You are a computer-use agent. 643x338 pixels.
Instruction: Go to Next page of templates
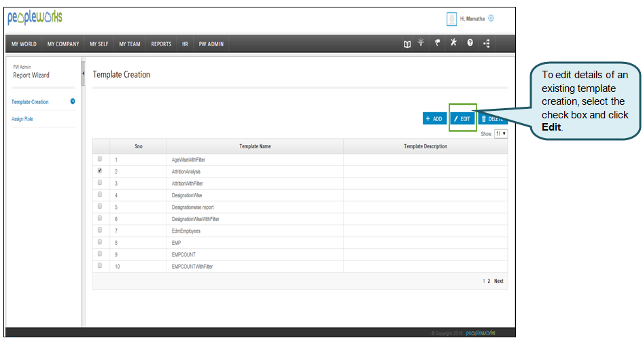coord(499,281)
